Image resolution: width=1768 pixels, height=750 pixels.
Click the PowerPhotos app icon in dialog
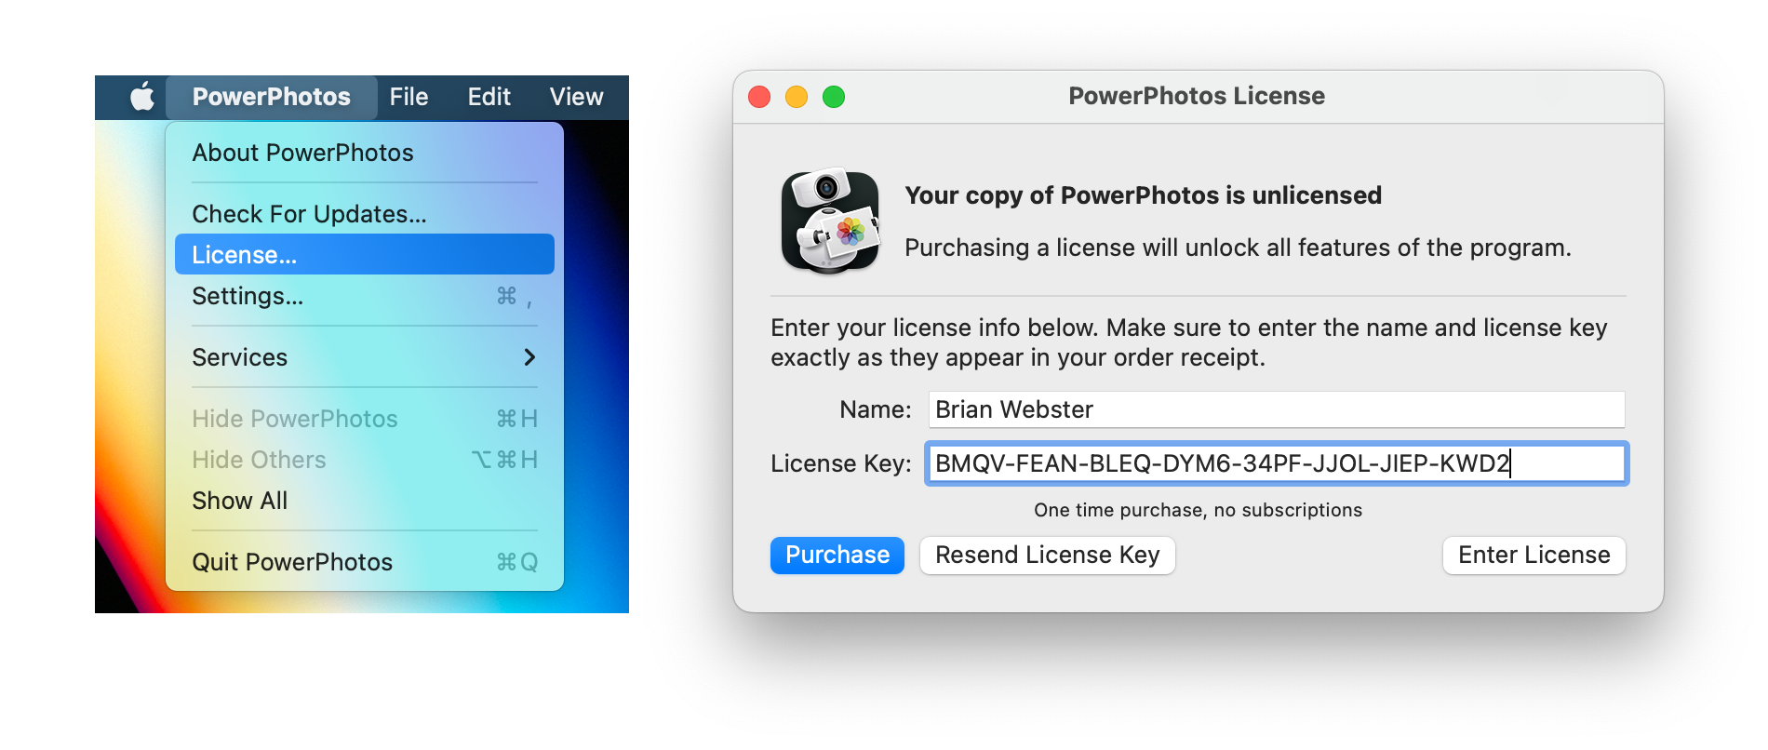(830, 221)
